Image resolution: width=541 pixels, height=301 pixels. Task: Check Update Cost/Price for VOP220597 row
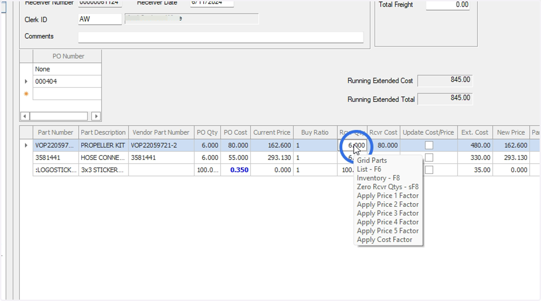tap(429, 145)
